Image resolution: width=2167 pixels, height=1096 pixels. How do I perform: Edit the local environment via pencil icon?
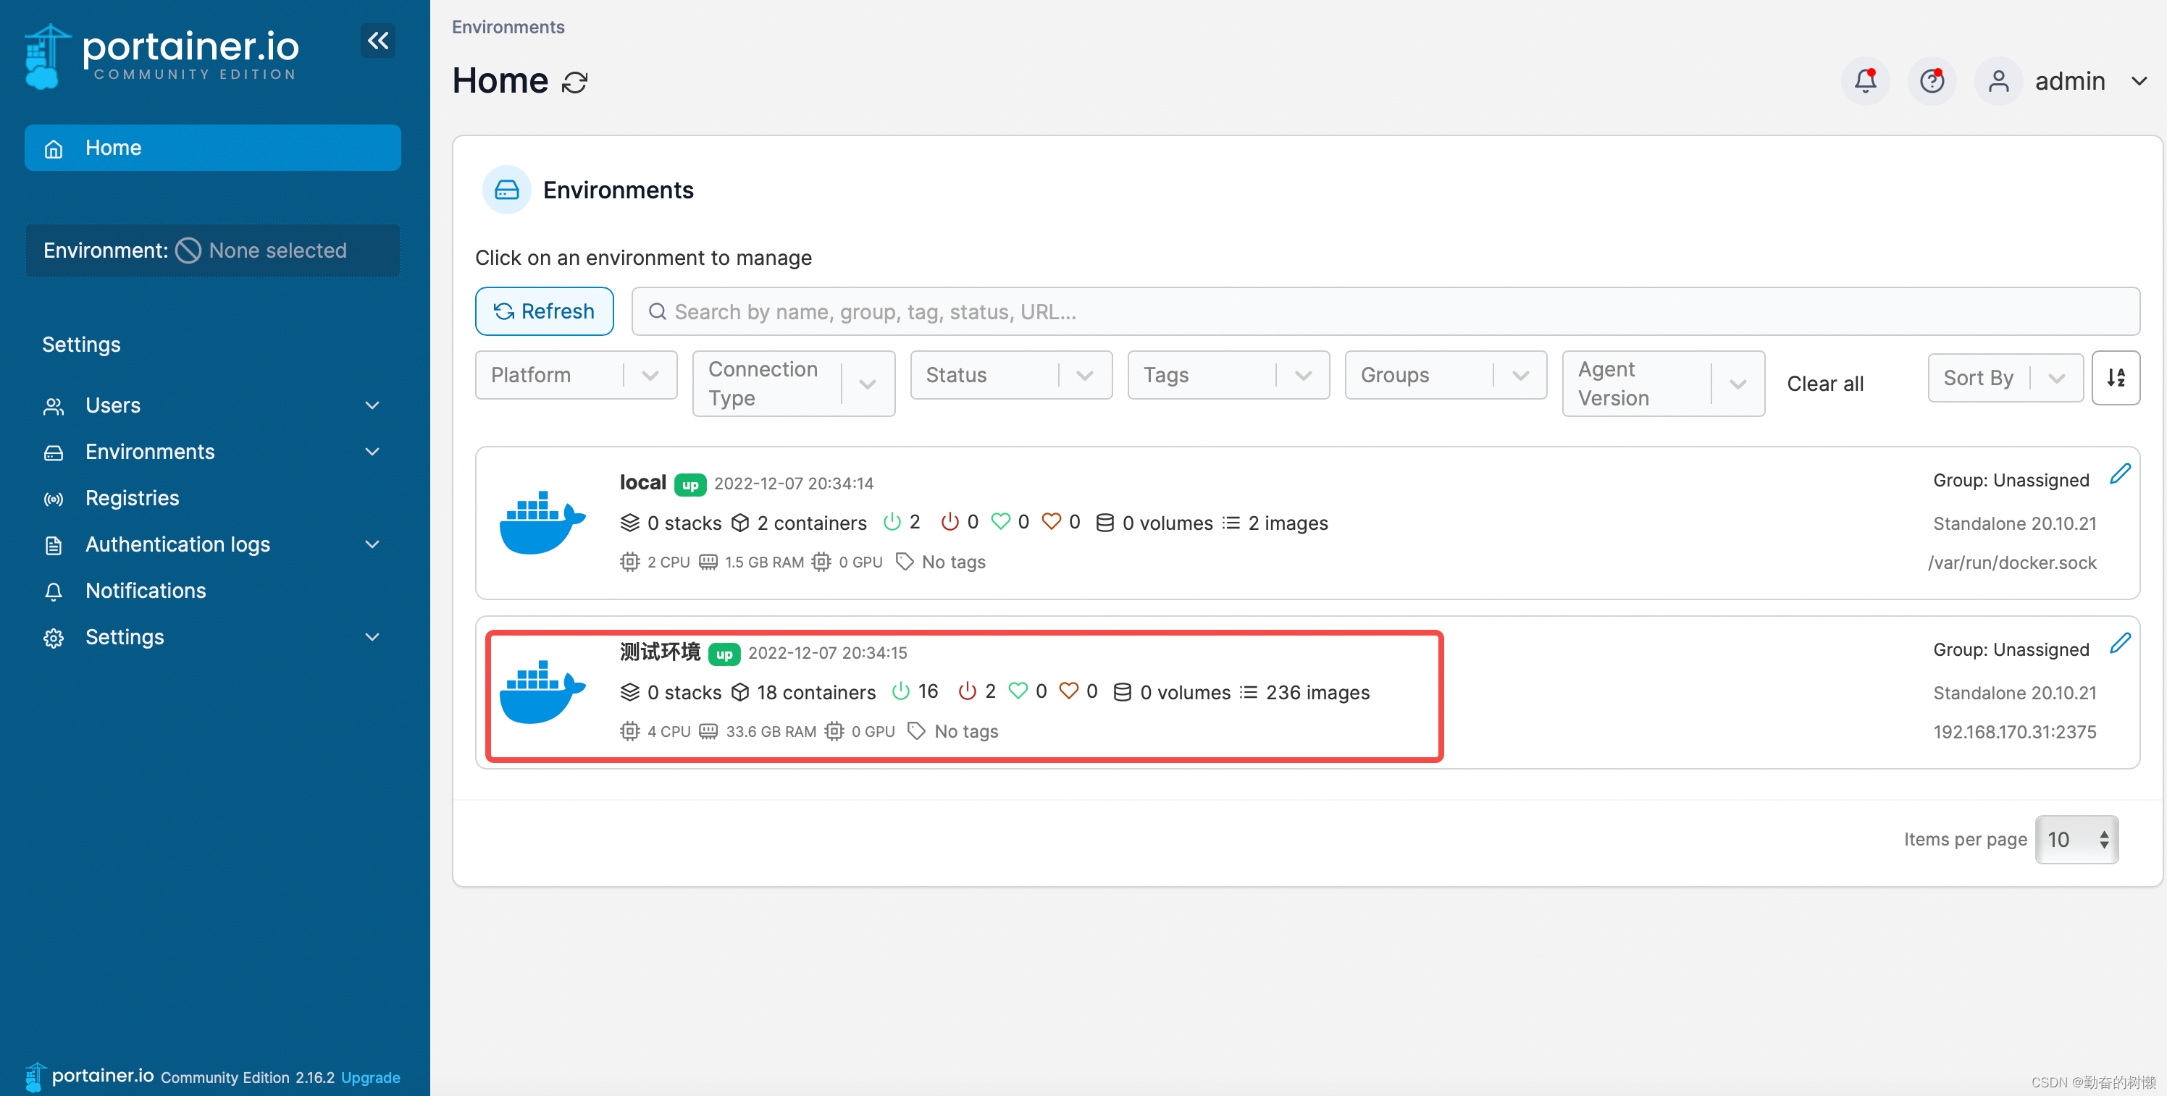(x=2119, y=473)
